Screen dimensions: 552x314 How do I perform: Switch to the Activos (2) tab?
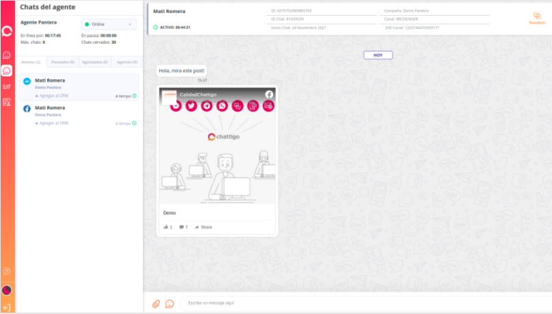pyautogui.click(x=31, y=62)
